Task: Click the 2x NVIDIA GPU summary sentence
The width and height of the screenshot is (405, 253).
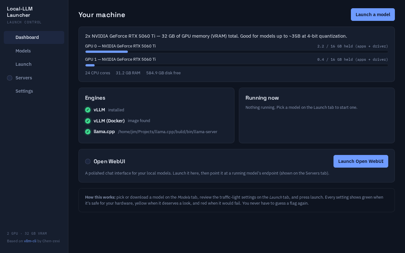Action: pyautogui.click(x=216, y=36)
